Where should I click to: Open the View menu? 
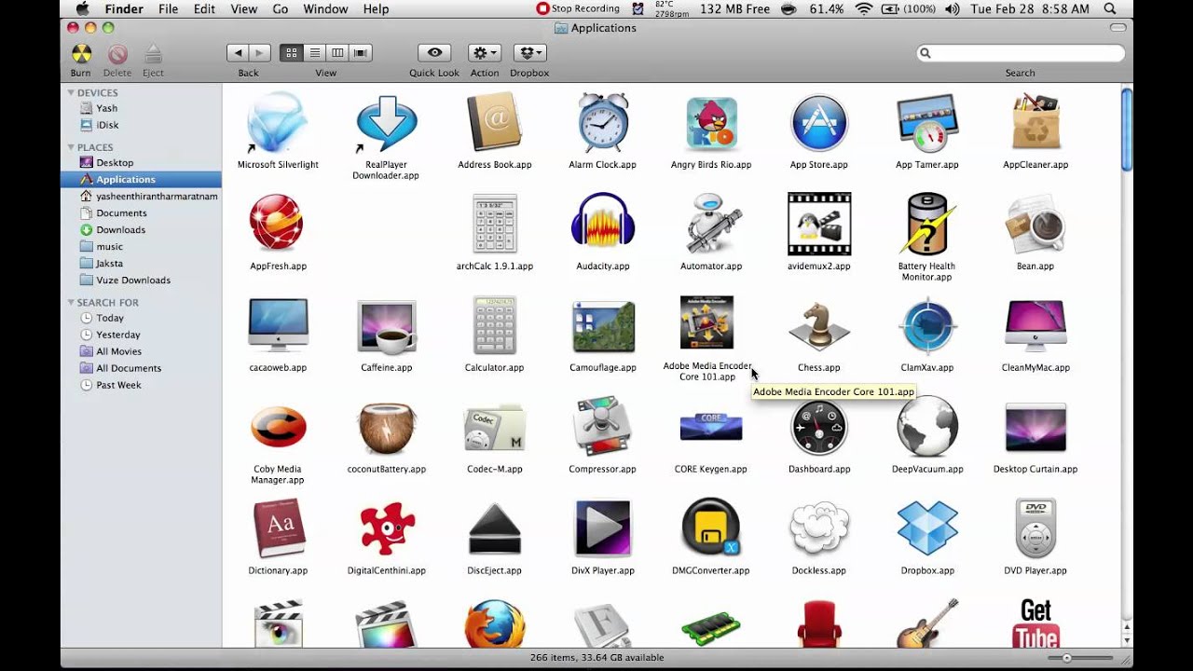243,8
